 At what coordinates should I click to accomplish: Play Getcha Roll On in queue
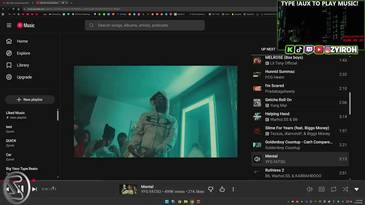pyautogui.click(x=300, y=102)
